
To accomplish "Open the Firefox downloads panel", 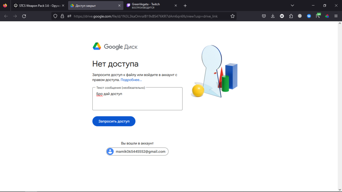I will [x=273, y=16].
